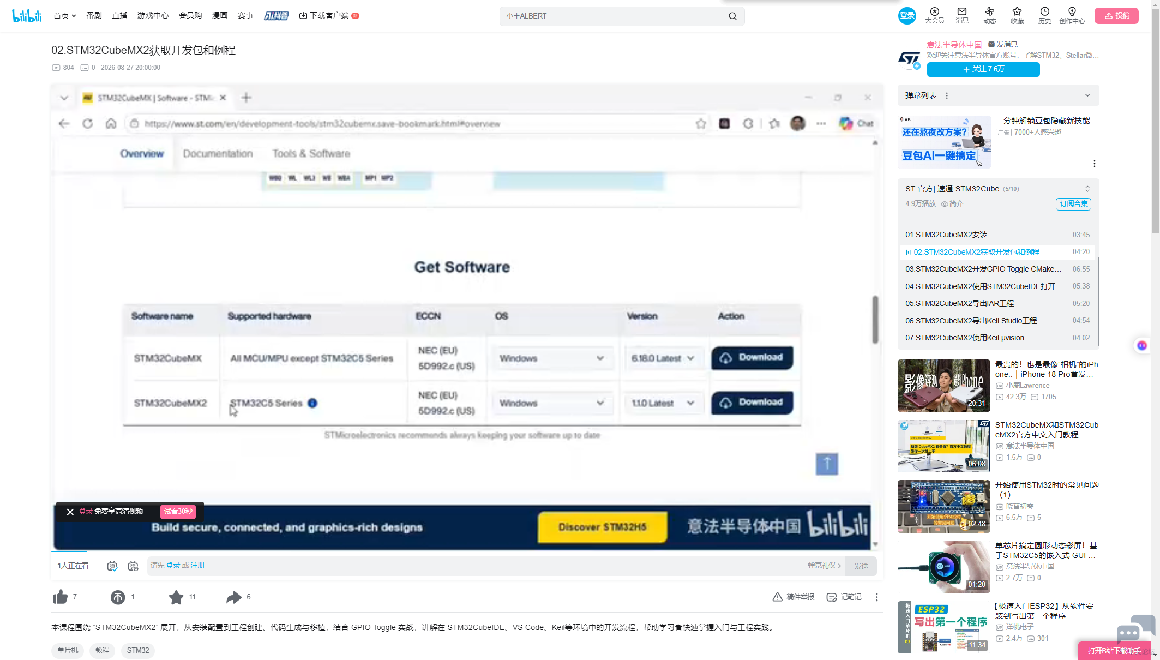Image resolution: width=1160 pixels, height=660 pixels.
Task: Show playlist 简介 description
Action: tap(952, 204)
